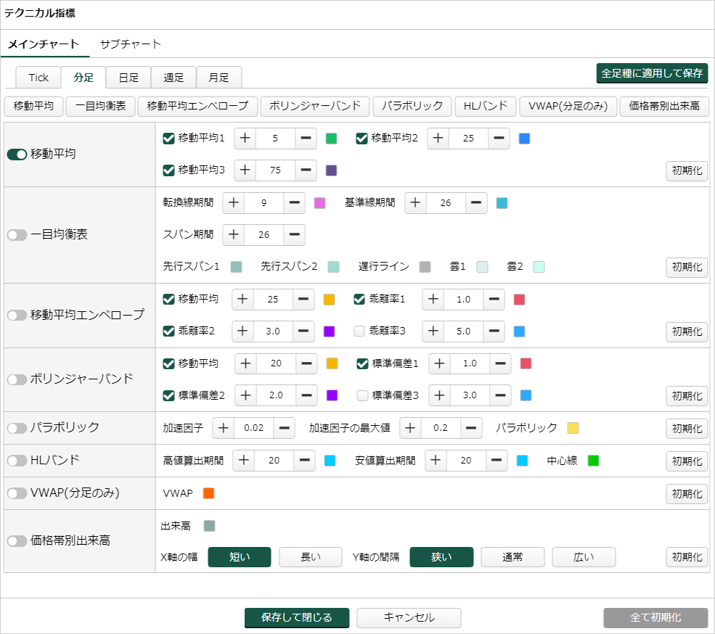Image resolution: width=715 pixels, height=634 pixels.
Task: Open green 中心線 color swatch
Action: tap(593, 461)
